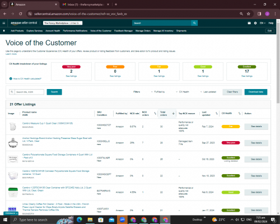Viewport: 280px width, 224px height.
Task: Open Manage Orders menu item
Action: (143, 31)
